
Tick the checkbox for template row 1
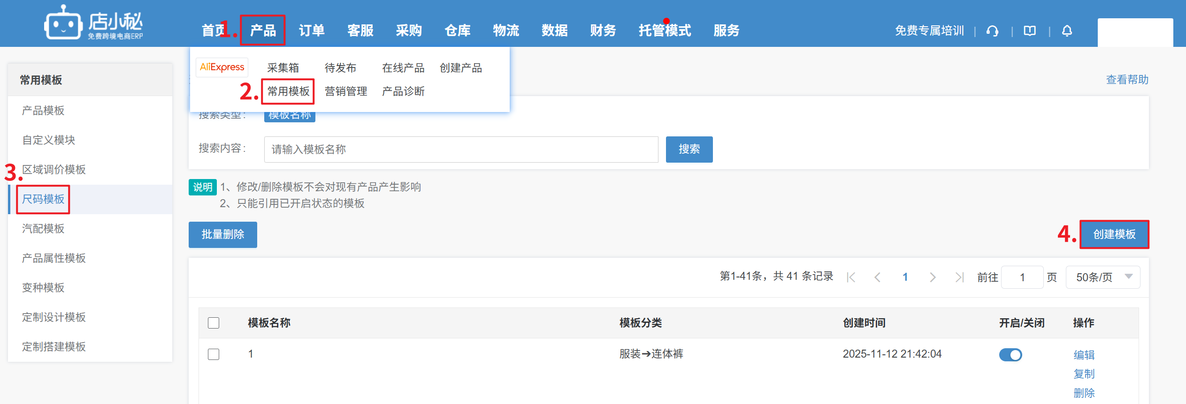tap(214, 354)
